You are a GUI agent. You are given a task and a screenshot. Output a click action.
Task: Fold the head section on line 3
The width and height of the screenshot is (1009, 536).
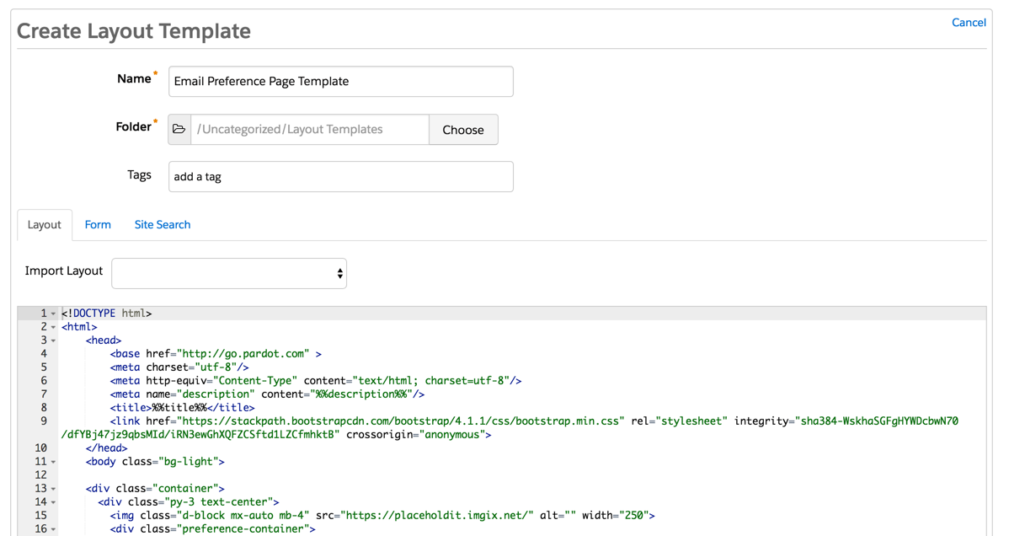(x=53, y=340)
